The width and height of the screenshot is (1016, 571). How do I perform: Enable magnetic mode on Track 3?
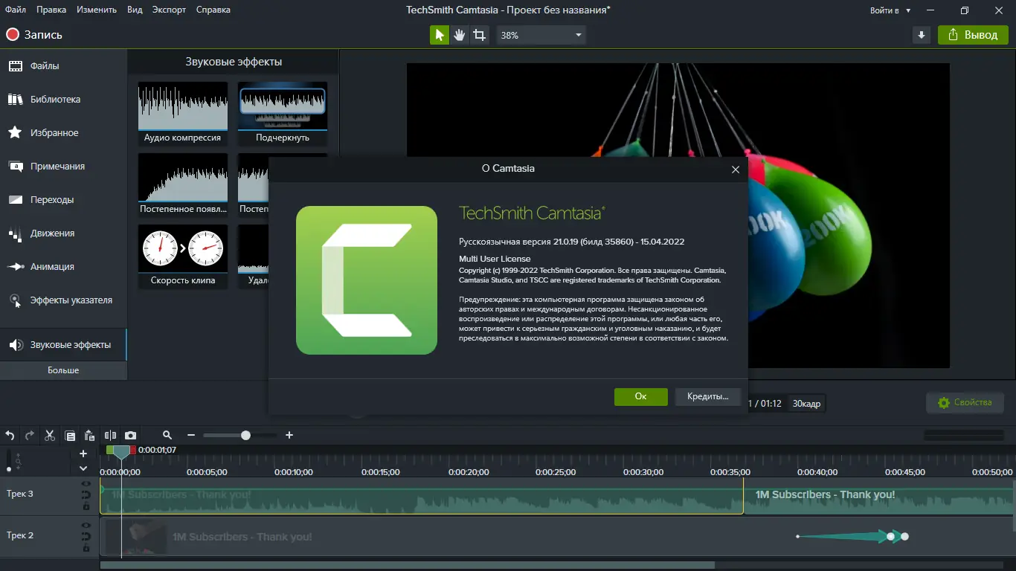pyautogui.click(x=87, y=495)
